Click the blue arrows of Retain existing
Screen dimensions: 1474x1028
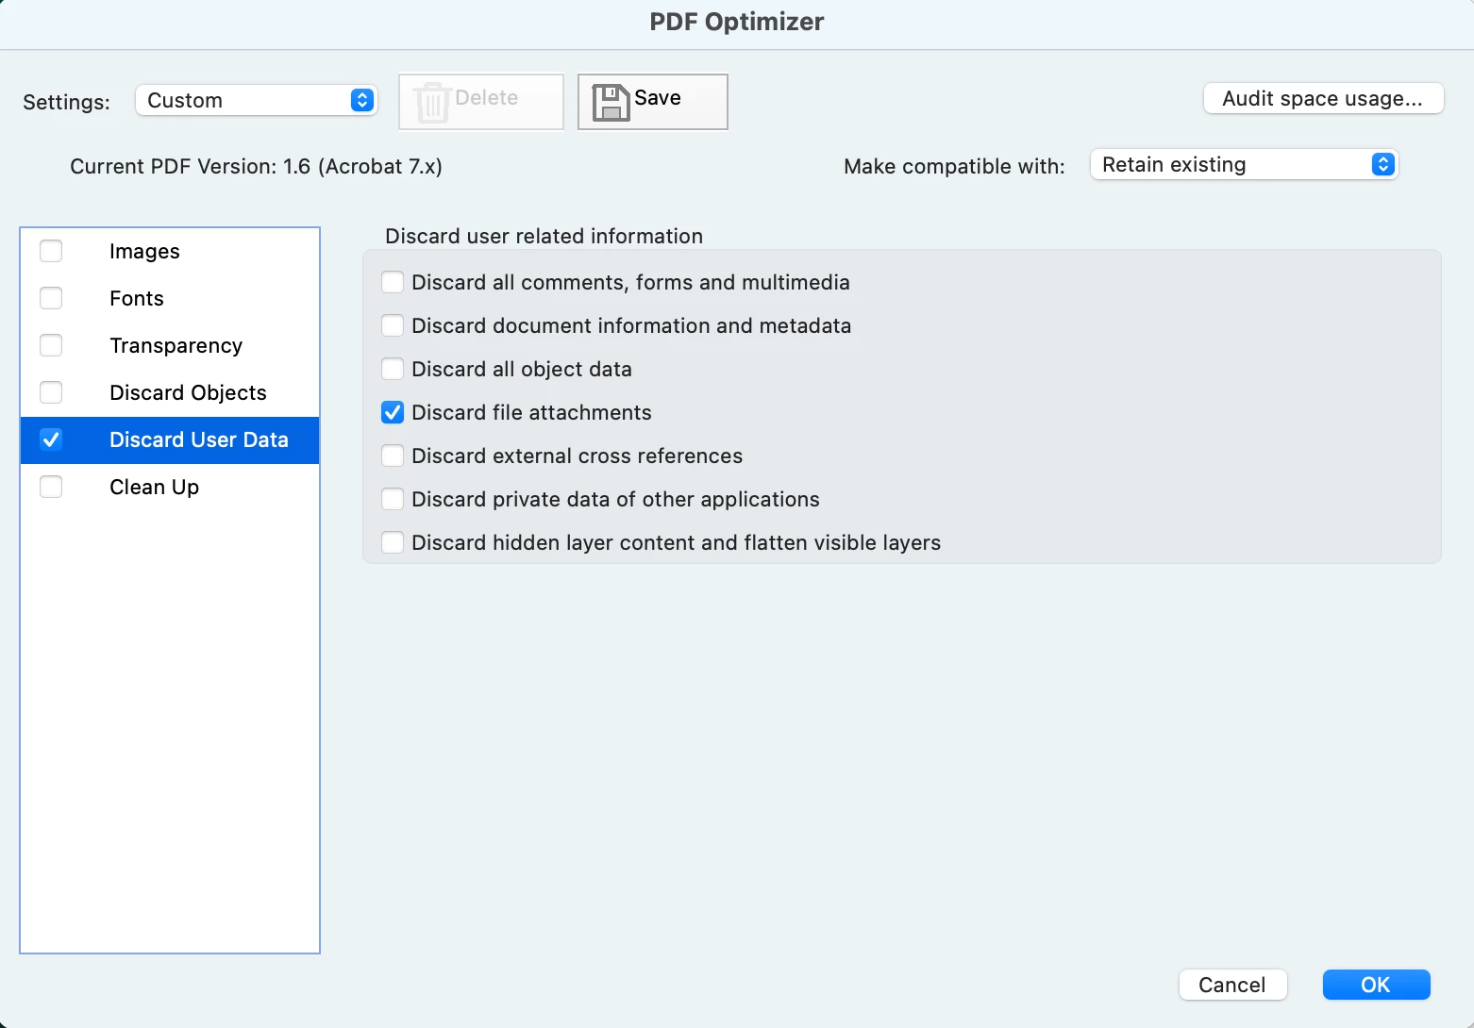[x=1382, y=164]
